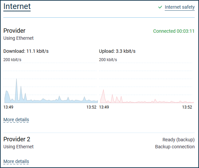Click the Ready (backup) status label
This screenshot has width=199, height=168.
[178, 140]
